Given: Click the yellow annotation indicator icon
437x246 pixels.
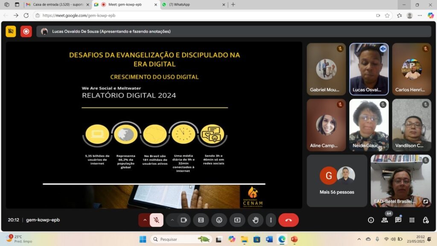Looking at the screenshot, I should 11,32.
